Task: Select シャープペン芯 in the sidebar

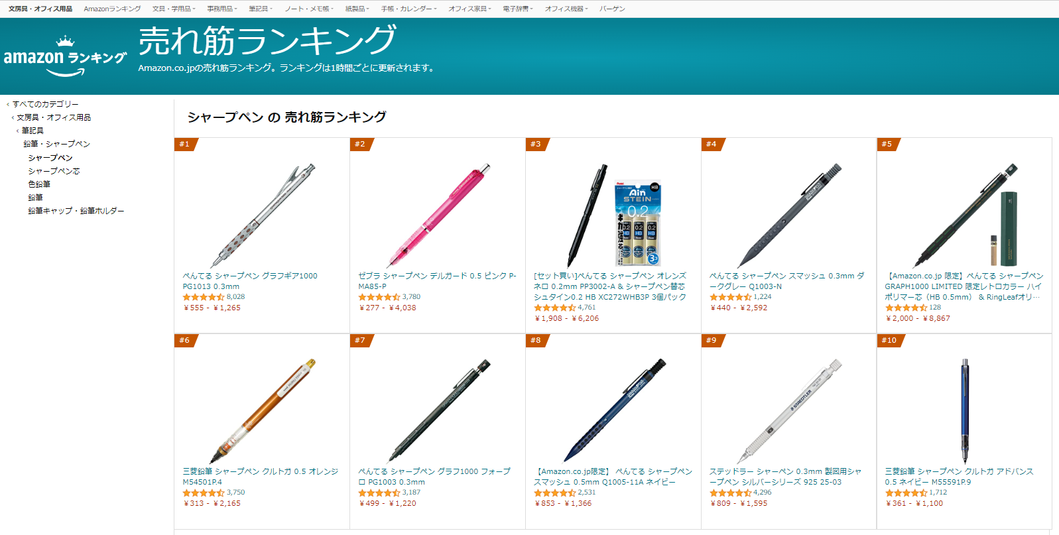Action: coord(54,171)
